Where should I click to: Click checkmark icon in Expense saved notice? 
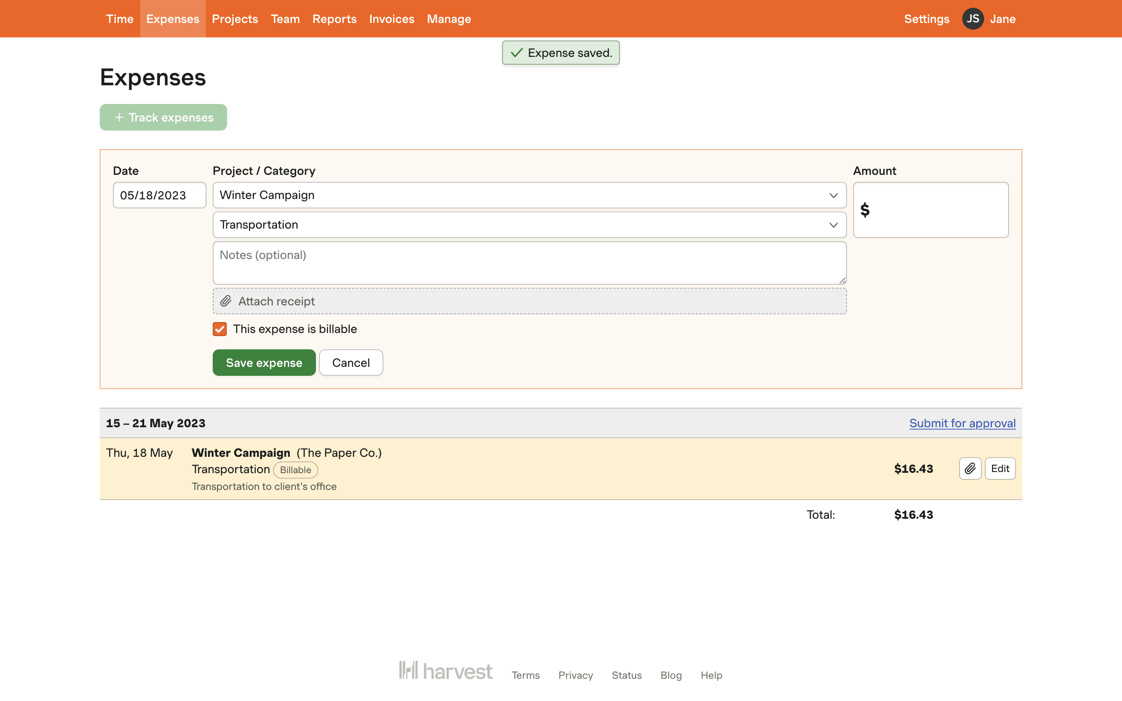coord(517,53)
